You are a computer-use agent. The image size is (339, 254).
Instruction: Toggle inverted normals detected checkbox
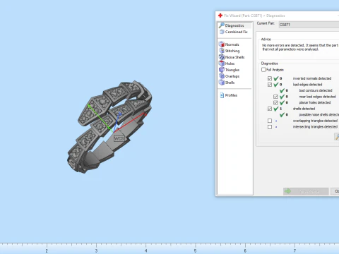(x=270, y=78)
